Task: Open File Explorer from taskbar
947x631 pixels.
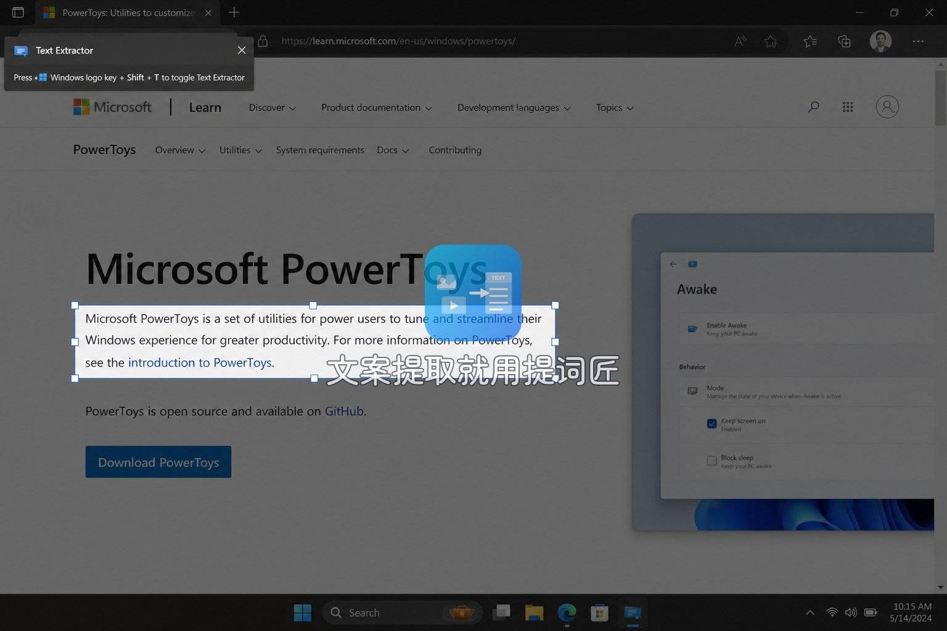Action: [534, 613]
